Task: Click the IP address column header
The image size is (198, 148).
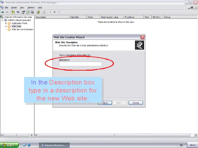Action: click(x=133, y=17)
